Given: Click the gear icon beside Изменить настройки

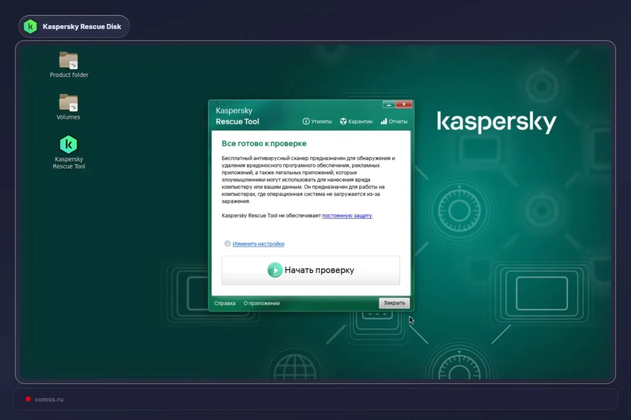Looking at the screenshot, I should click(228, 244).
